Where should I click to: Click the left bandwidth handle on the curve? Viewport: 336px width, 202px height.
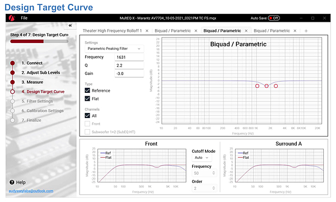(x=257, y=86)
